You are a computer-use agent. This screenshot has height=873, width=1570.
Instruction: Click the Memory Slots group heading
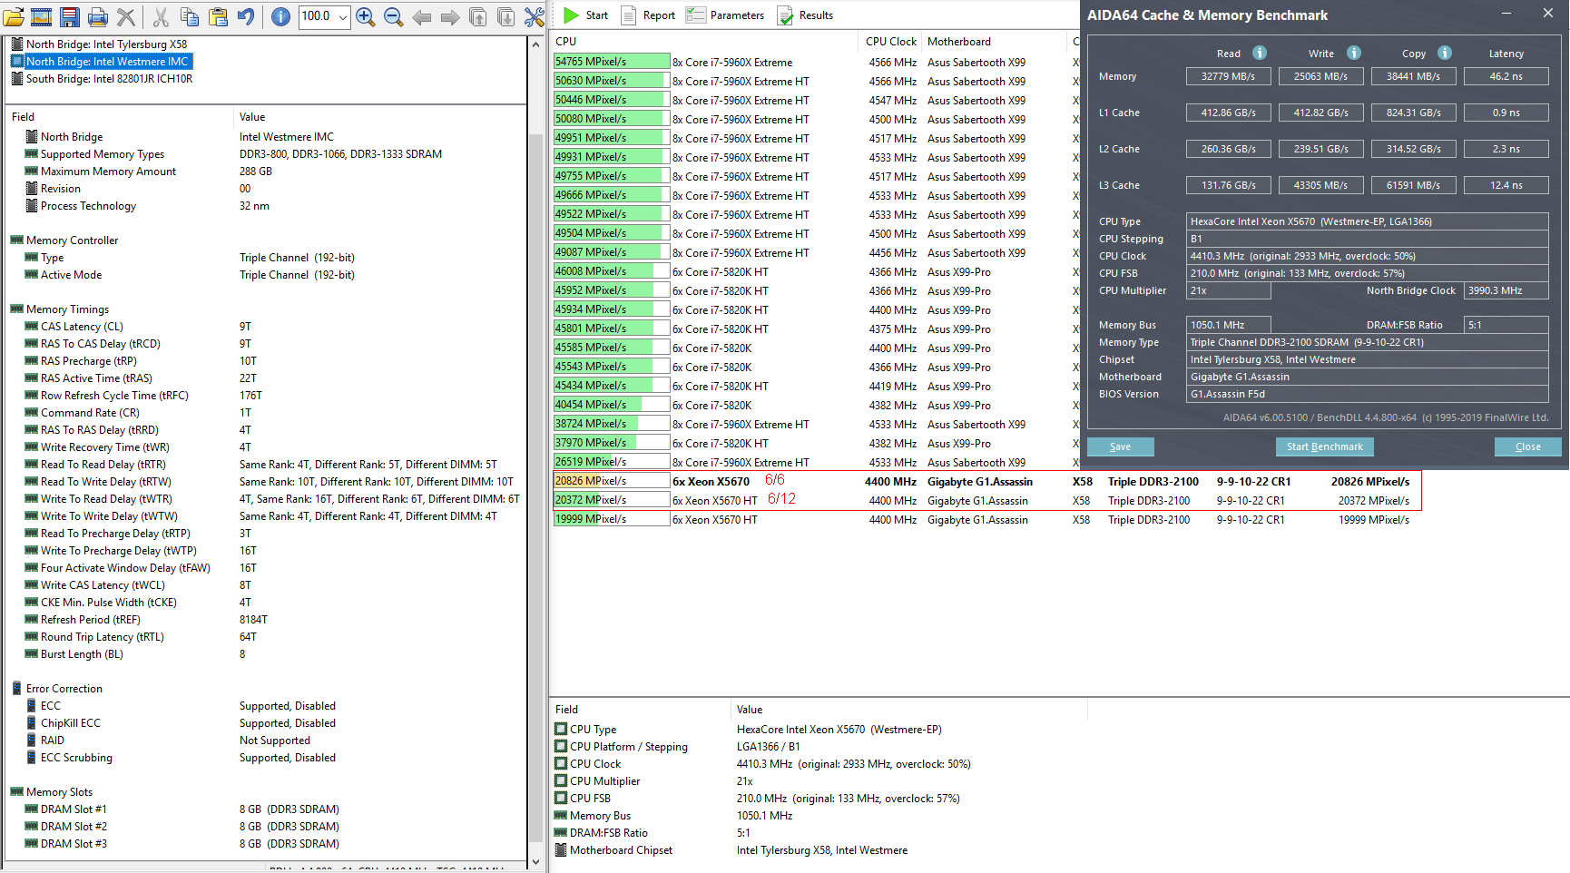point(51,792)
